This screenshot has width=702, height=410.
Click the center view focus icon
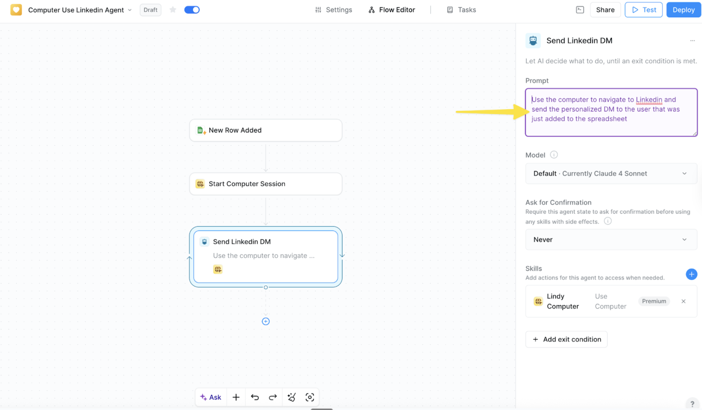pyautogui.click(x=310, y=397)
